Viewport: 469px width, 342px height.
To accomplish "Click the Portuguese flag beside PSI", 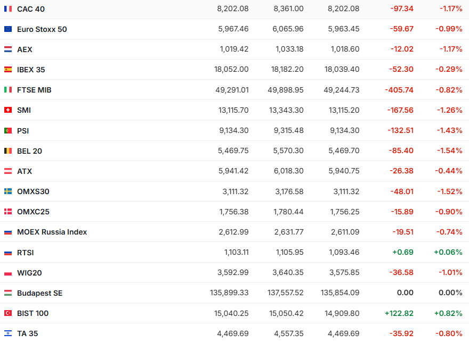I will point(8,130).
